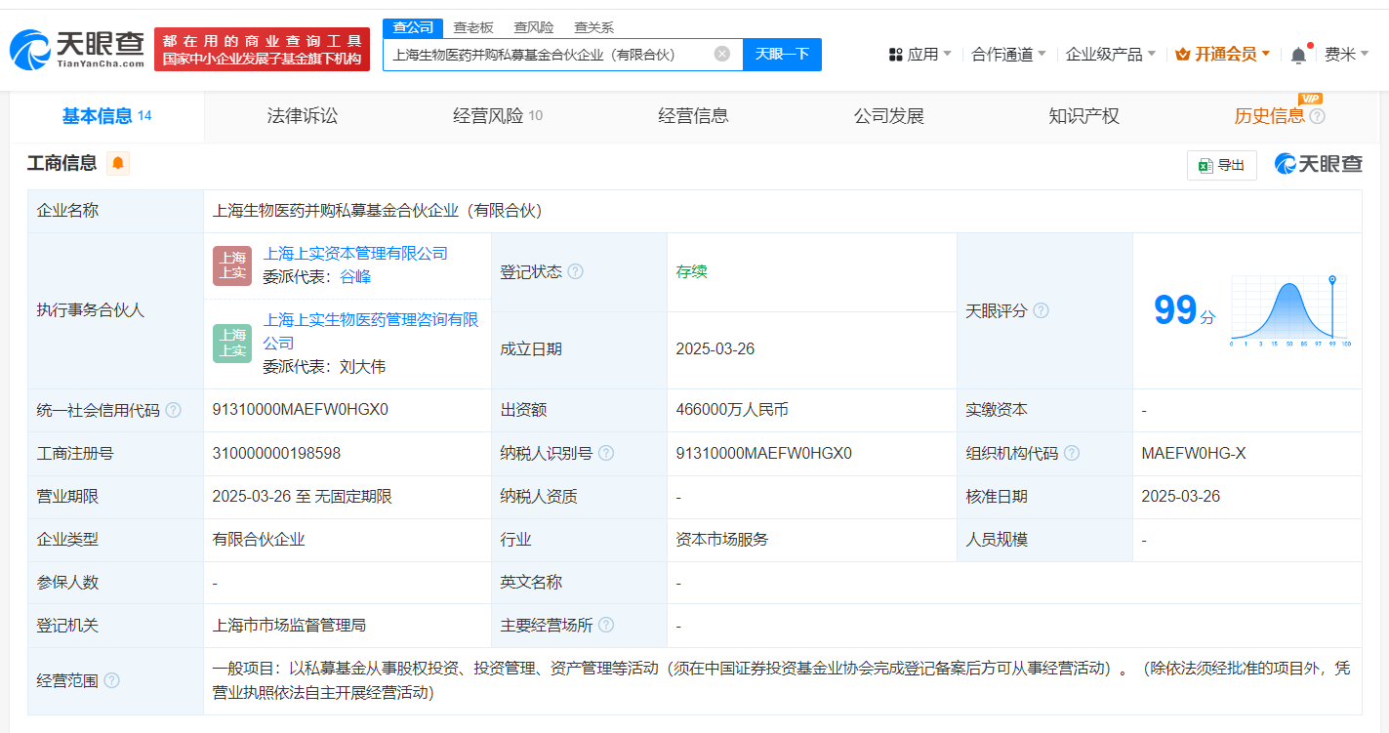
Task: Click 2025-03-26 至 无固定期限 value
Action: tap(302, 496)
